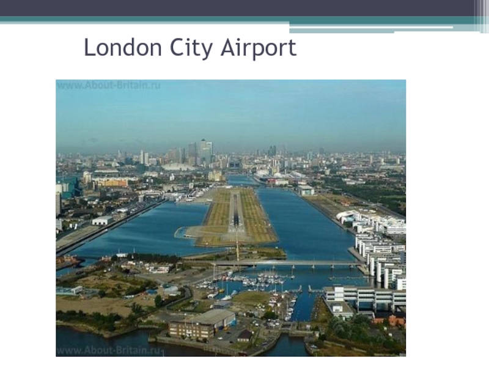Click the bottom www.About-Britain.ru watermark
Viewport: 489px width, 367px height.
click(x=110, y=350)
